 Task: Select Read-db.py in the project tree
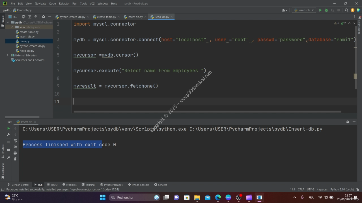[x=27, y=51]
